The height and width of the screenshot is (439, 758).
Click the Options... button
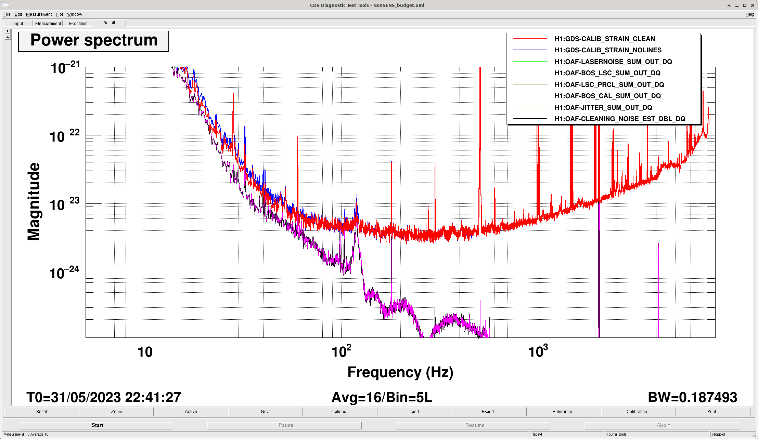340,412
